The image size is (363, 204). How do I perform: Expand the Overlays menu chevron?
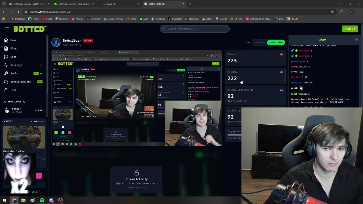41,65
